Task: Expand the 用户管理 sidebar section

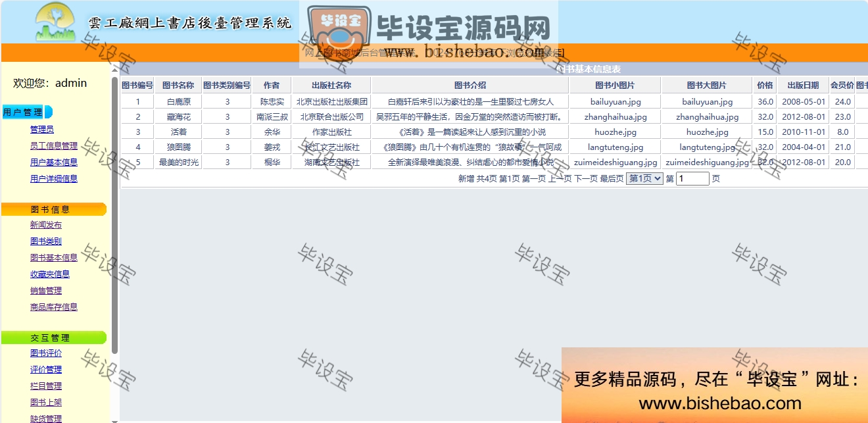Action: [27, 112]
